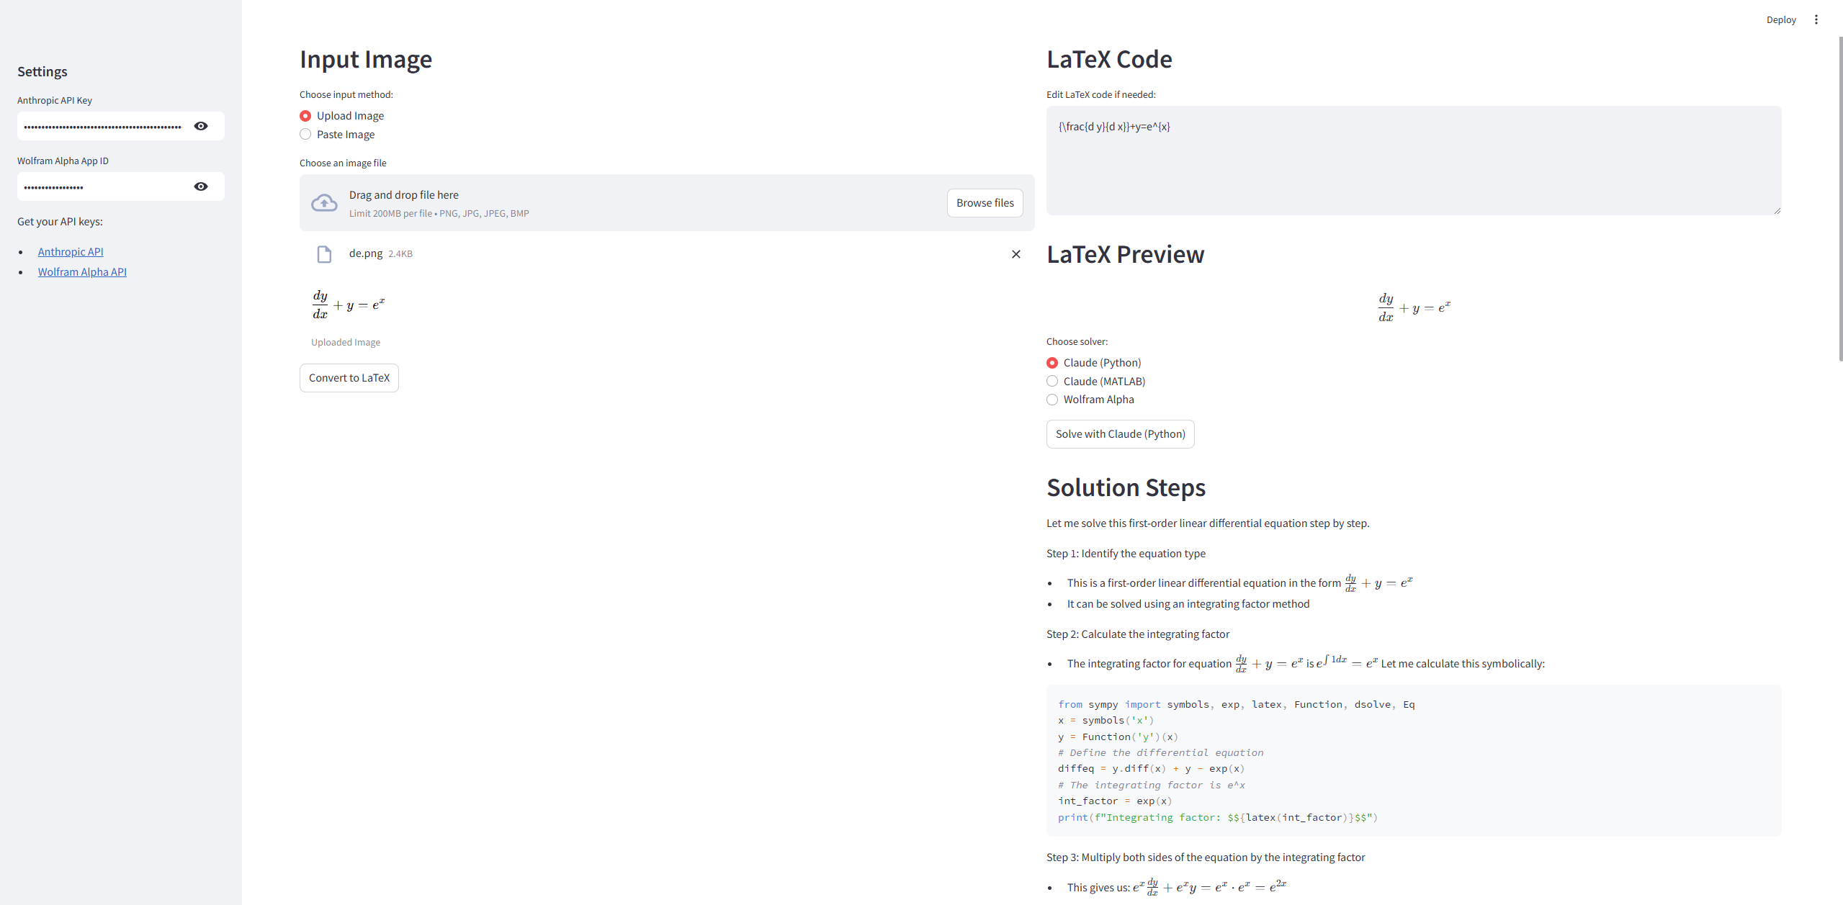
Task: Click the de.png file document icon
Action: (324, 254)
